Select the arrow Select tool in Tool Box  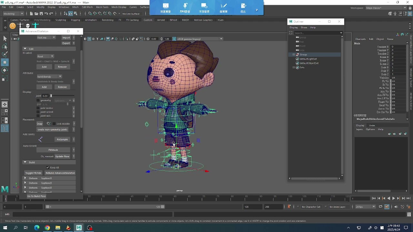[x=5, y=39]
